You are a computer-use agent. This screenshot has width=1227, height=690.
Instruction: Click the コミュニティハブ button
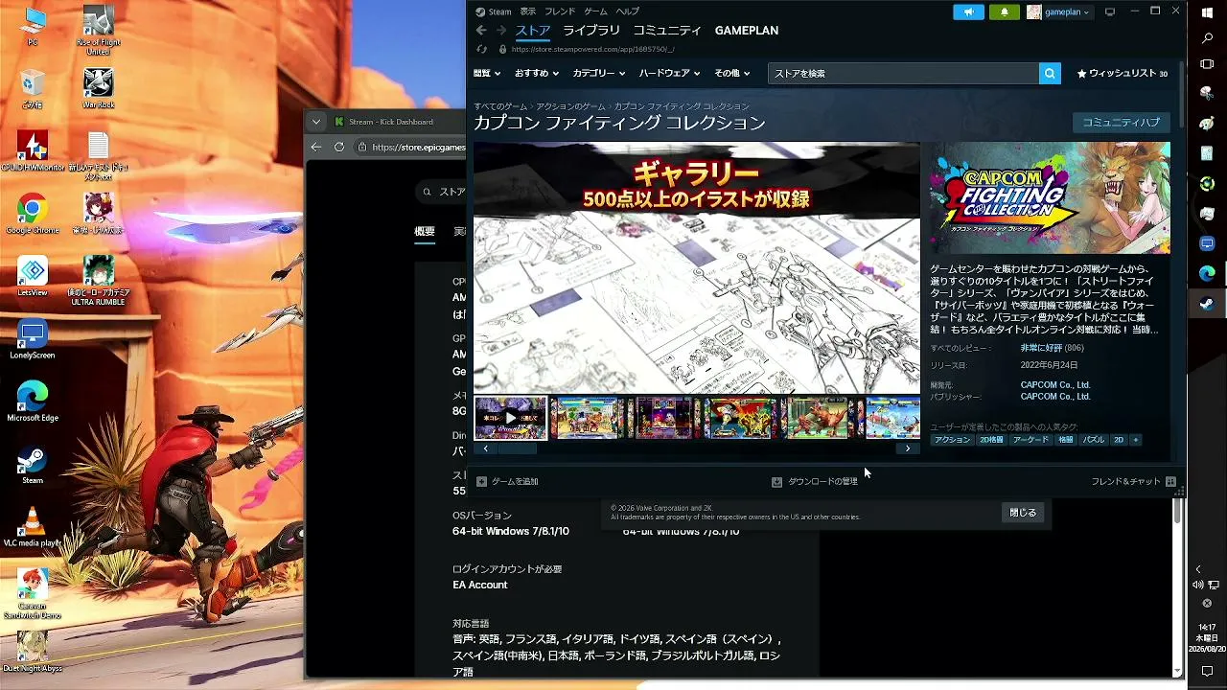1121,123
